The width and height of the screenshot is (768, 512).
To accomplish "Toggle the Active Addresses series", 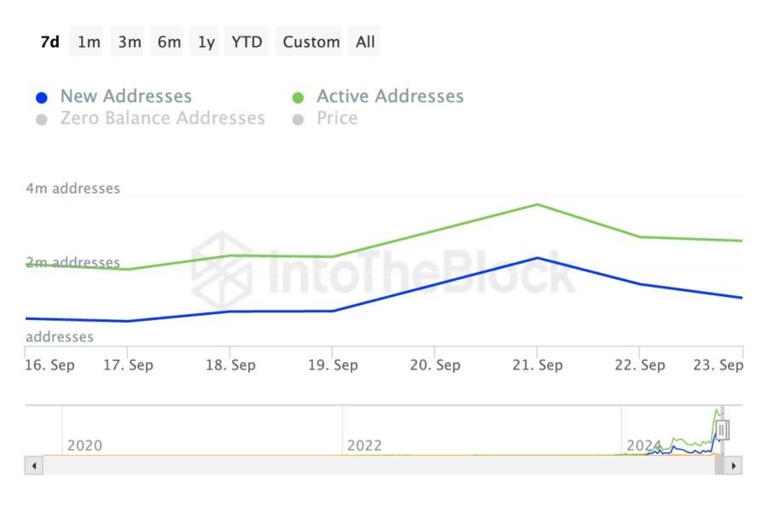I will (390, 96).
